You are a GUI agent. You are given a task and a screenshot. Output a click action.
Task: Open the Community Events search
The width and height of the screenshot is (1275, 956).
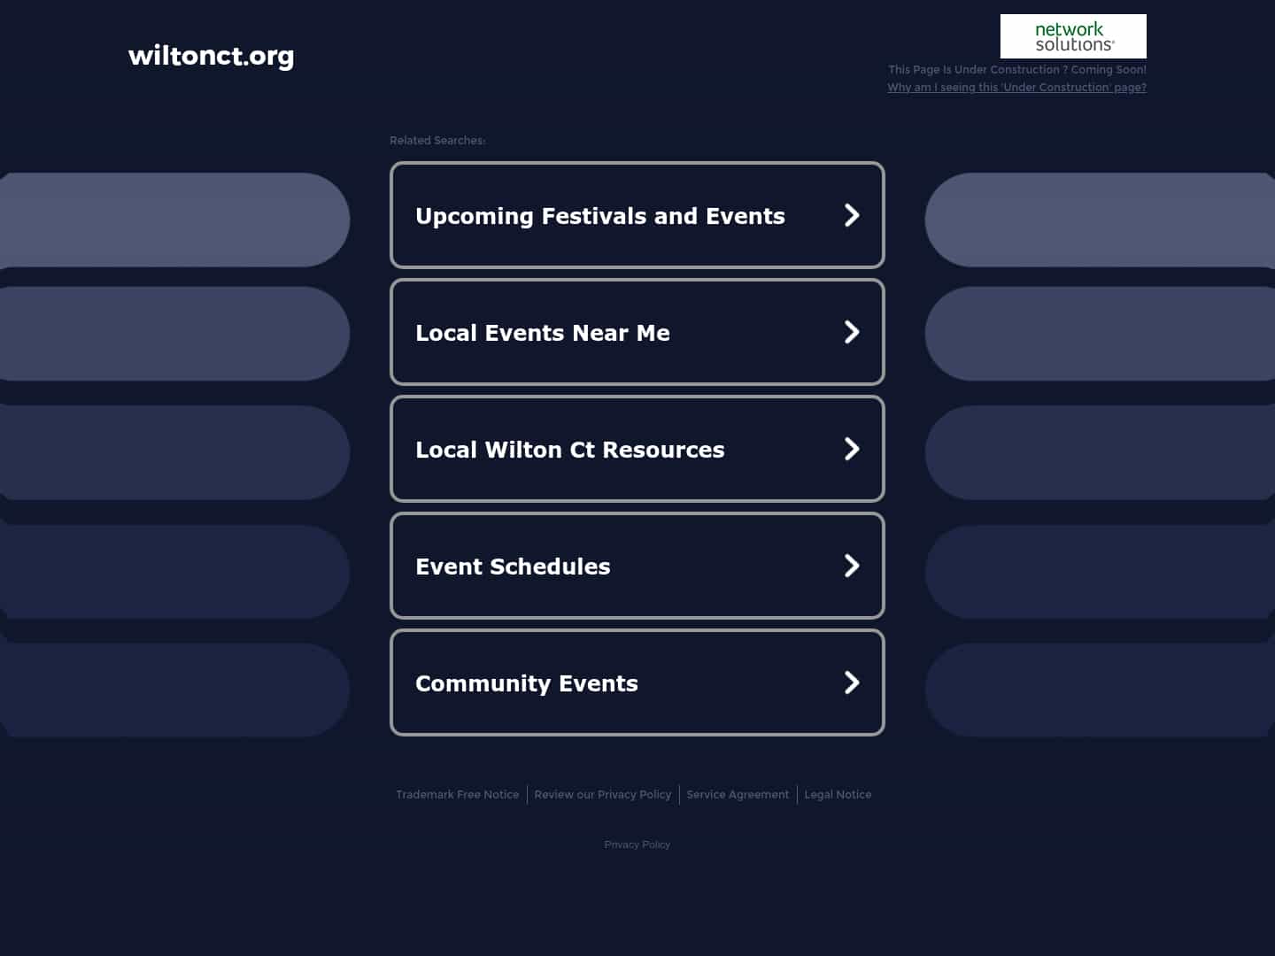(x=527, y=682)
